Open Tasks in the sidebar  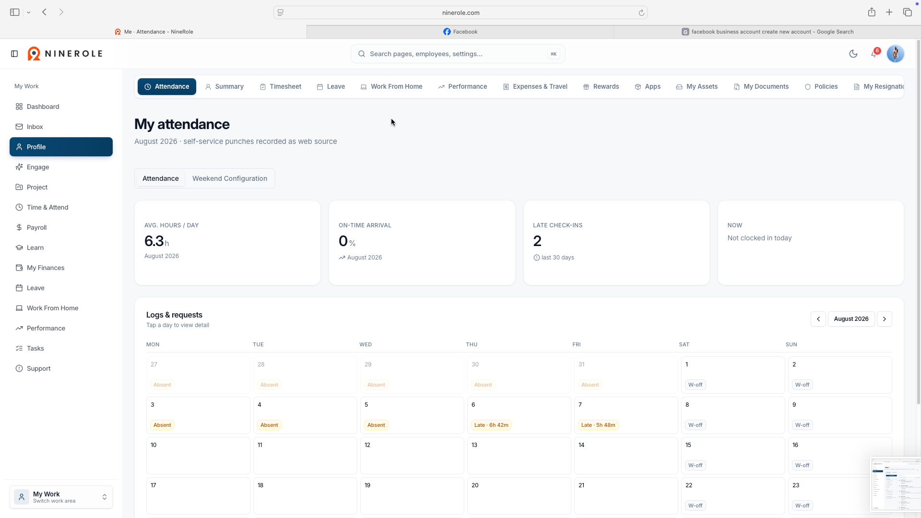[x=61, y=348]
